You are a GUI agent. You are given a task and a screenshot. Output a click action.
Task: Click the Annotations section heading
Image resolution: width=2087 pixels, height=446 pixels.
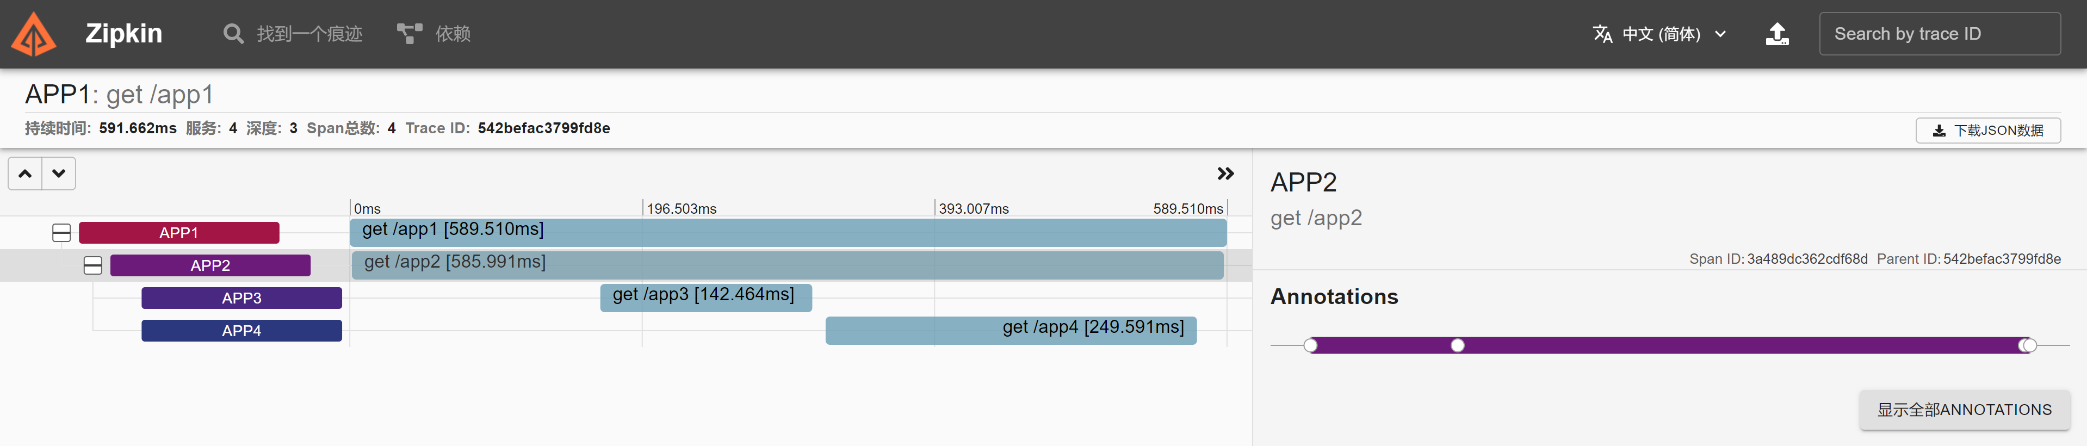tap(1334, 296)
